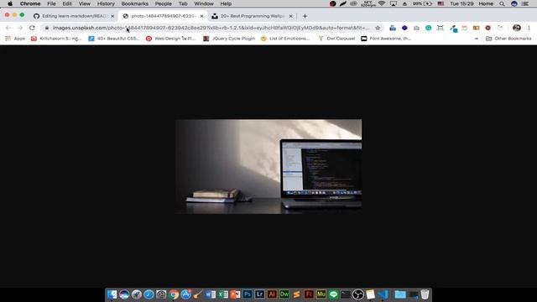Viewport: 537px width, 302px height.
Task: Open the green Grammarly extension icon
Action: coord(429,28)
